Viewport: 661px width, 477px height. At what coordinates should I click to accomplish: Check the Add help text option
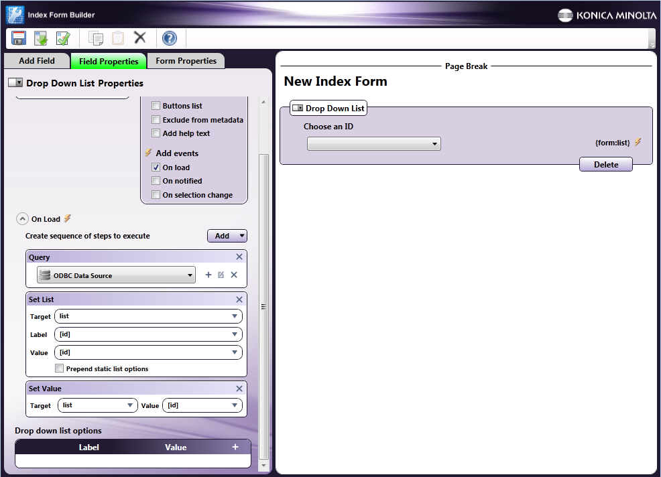point(156,133)
